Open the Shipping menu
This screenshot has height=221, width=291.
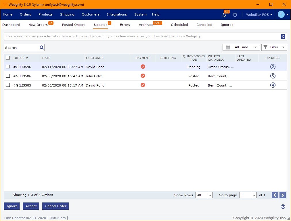pyautogui.click(x=67, y=14)
